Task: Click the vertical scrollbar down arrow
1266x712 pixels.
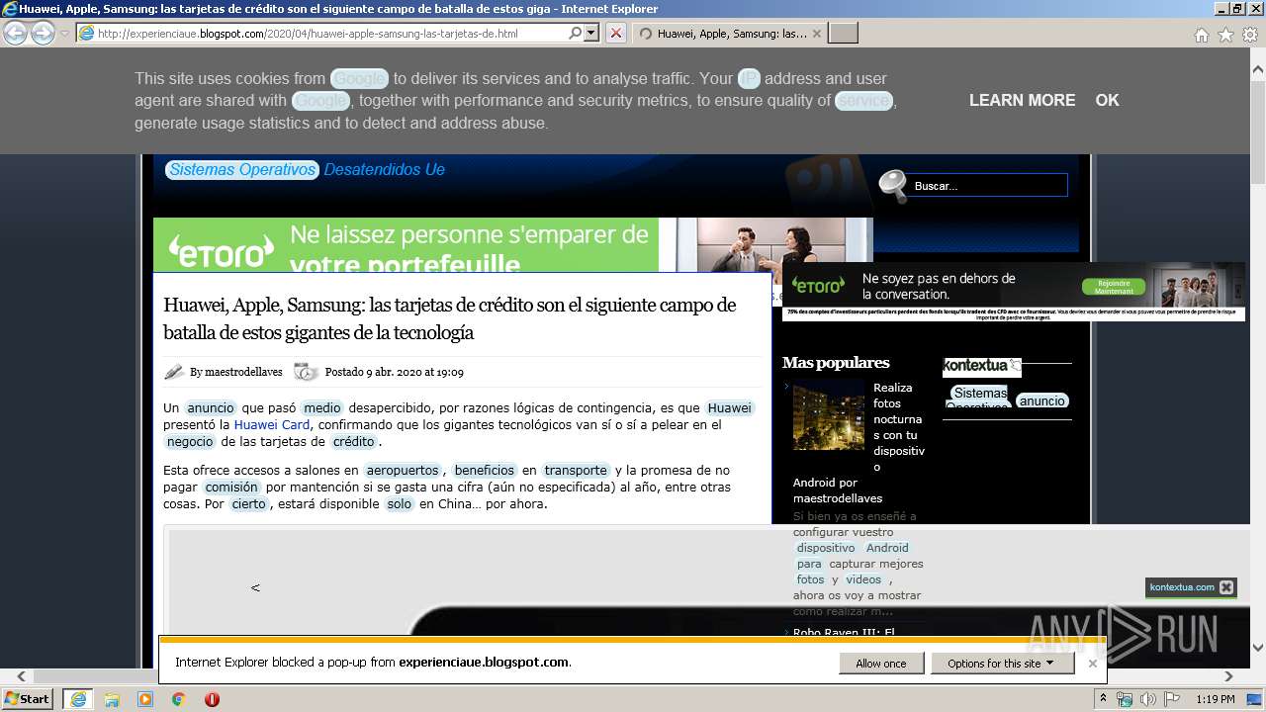Action: (x=1258, y=647)
